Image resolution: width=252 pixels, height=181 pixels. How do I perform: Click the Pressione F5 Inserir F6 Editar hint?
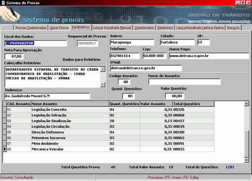pyautogui.click(x=173, y=177)
